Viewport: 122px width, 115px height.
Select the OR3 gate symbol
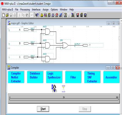click(65, 45)
